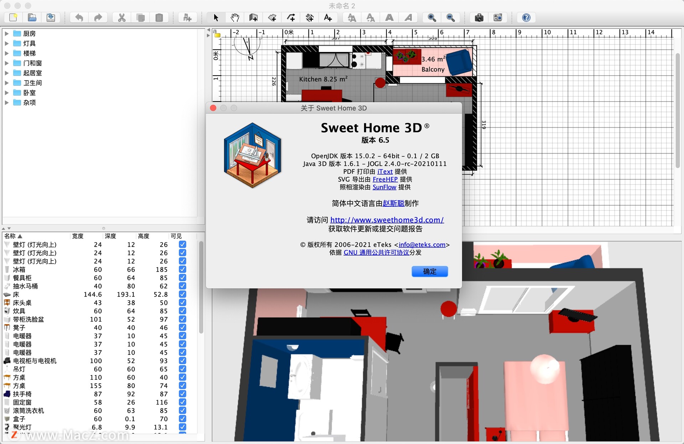Open Help via the question mark icon
Image resolution: width=684 pixels, height=444 pixels.
coord(526,17)
